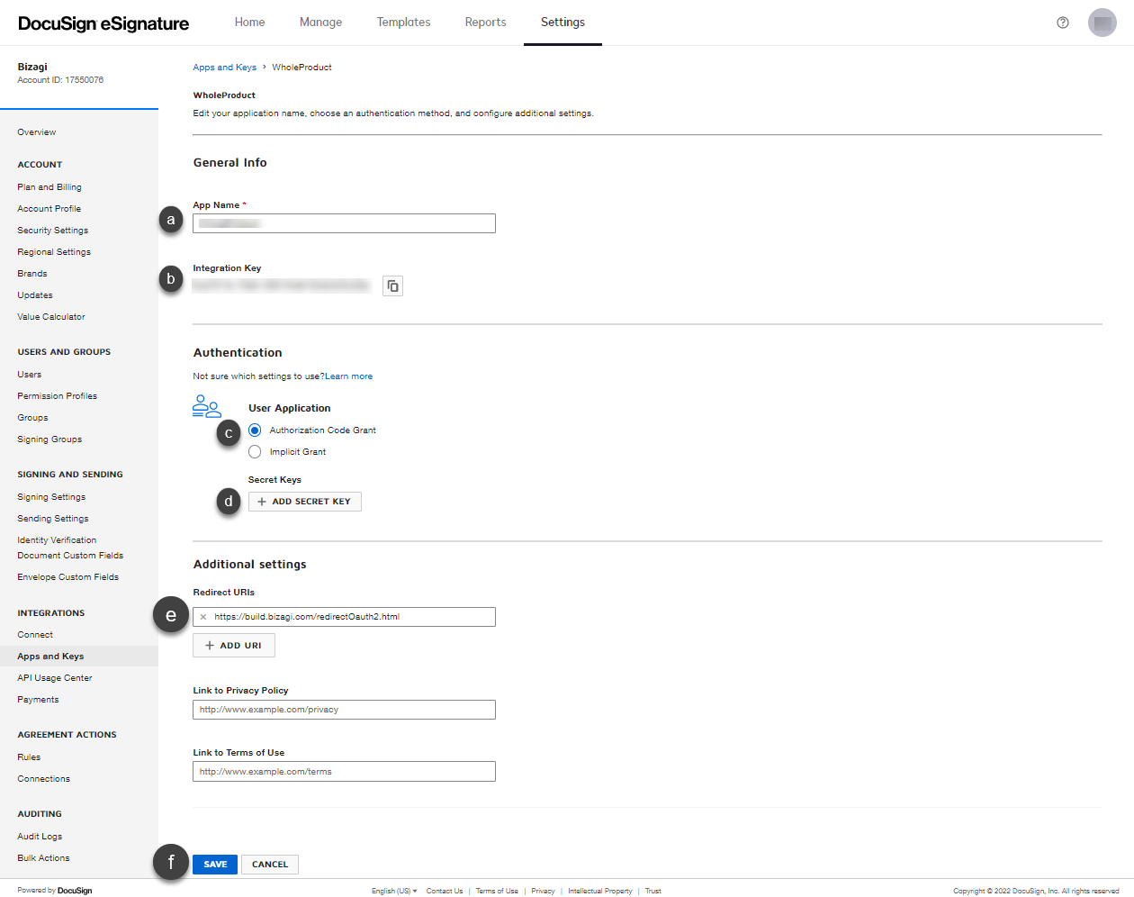
Task: Open Security Settings in the sidebar
Action: [53, 231]
